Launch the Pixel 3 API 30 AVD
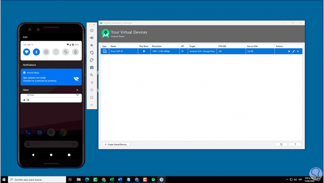 (x=289, y=51)
